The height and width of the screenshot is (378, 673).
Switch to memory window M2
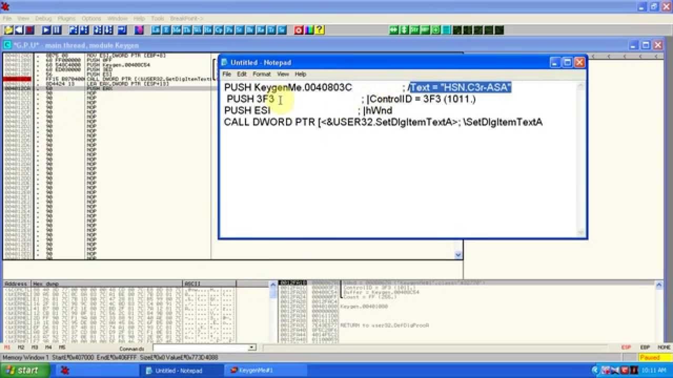[21, 348]
